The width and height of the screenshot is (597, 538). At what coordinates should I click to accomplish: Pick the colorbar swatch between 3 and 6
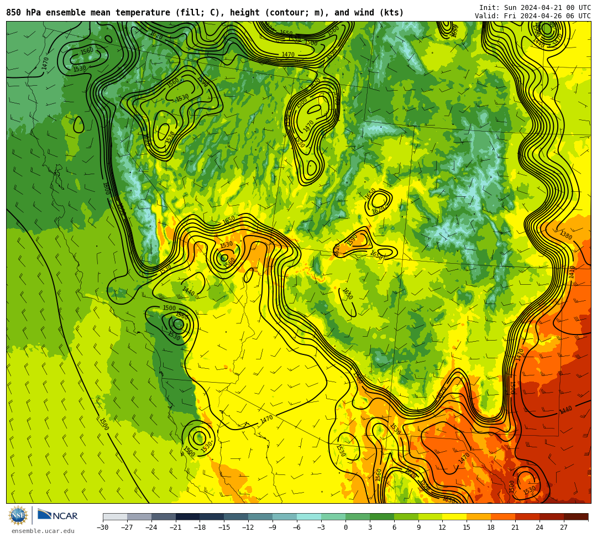pyautogui.click(x=382, y=516)
